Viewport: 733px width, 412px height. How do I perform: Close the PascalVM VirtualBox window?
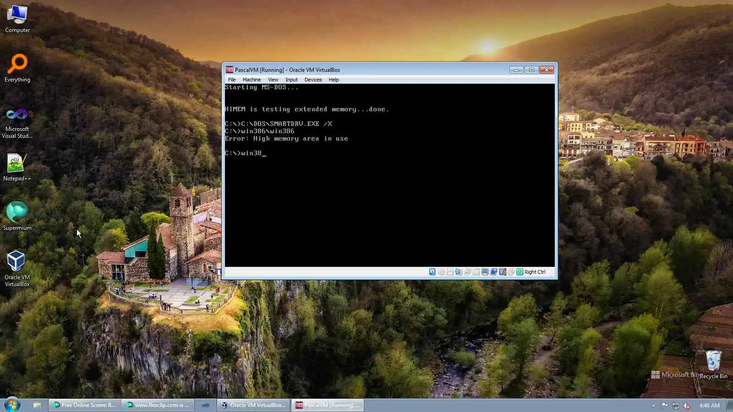(x=547, y=70)
